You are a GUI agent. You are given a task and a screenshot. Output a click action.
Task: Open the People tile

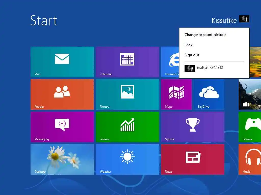pos(62,94)
